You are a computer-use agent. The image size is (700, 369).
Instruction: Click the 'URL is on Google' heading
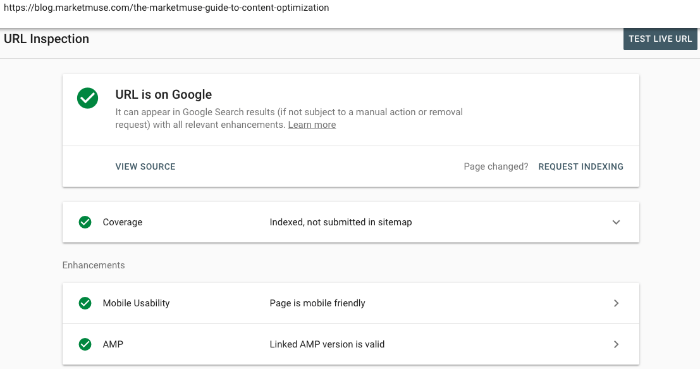(163, 94)
